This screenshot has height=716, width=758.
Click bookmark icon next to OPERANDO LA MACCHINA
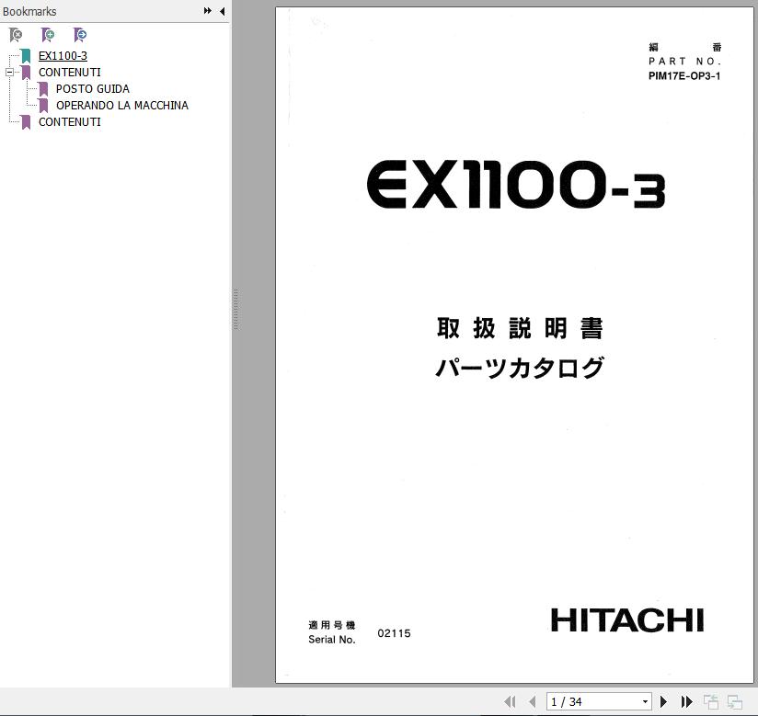pos(43,106)
